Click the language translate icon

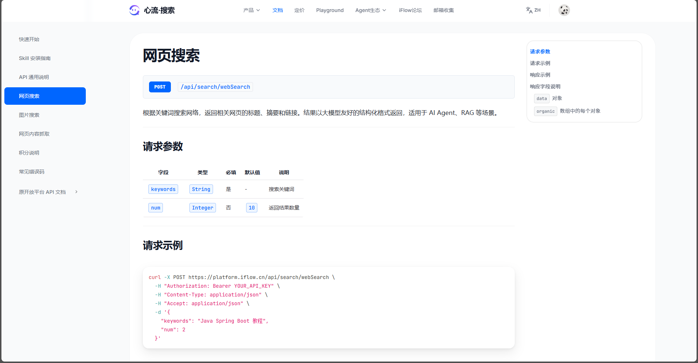pyautogui.click(x=529, y=10)
